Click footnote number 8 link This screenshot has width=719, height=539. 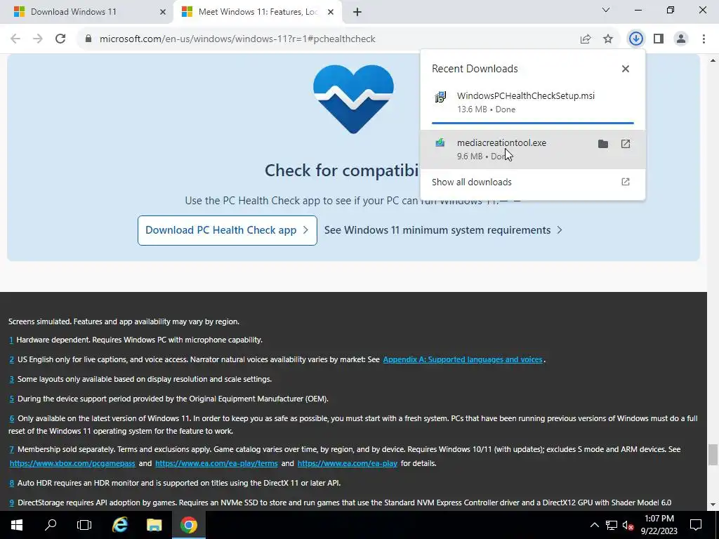pos(11,483)
